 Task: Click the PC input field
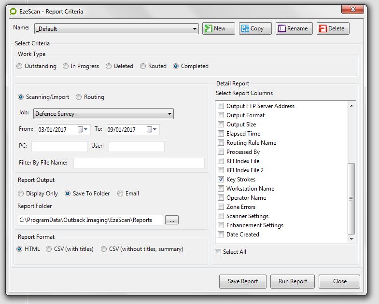(x=59, y=146)
